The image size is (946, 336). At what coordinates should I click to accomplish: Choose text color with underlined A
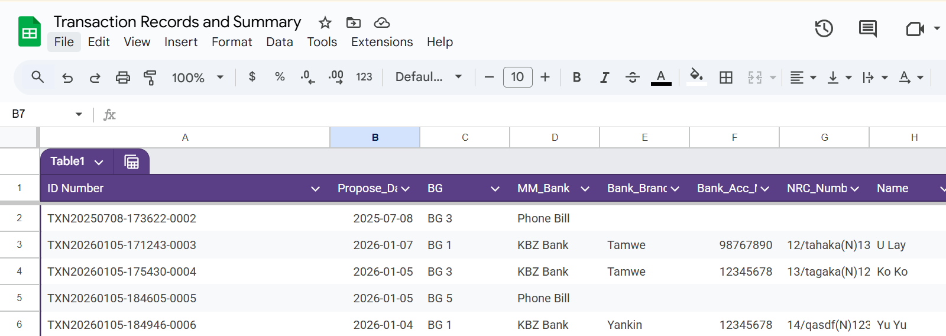pyautogui.click(x=661, y=77)
